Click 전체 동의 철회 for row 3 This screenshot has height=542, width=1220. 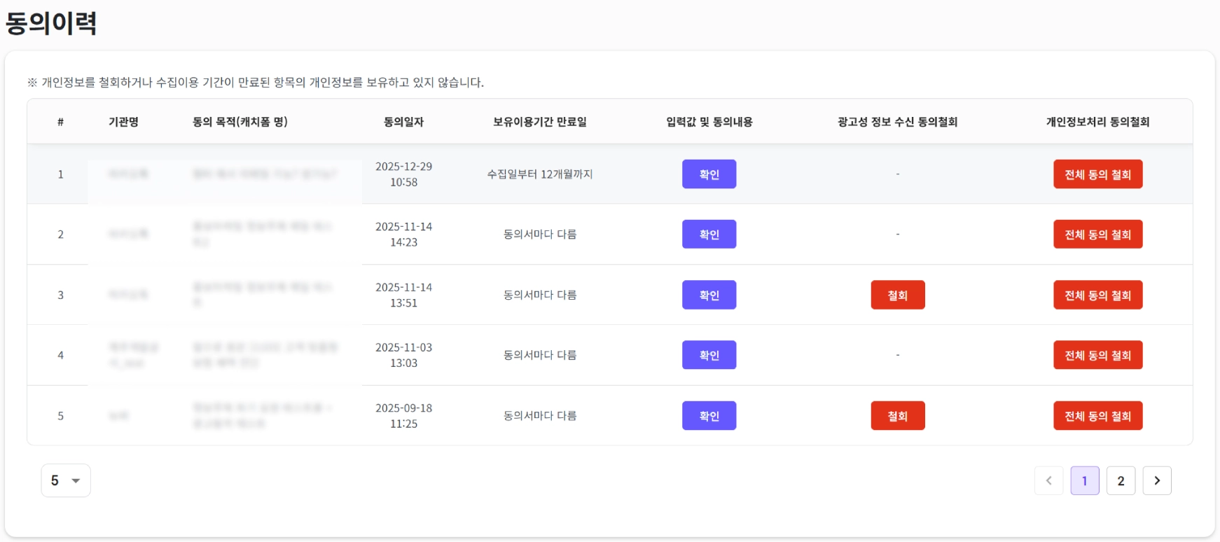tap(1097, 295)
